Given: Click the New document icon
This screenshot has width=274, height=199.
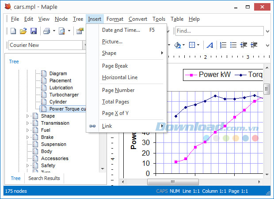Looking at the screenshot, I should 13,31.
